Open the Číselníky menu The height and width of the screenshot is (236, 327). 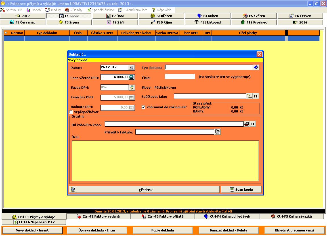[74, 10]
